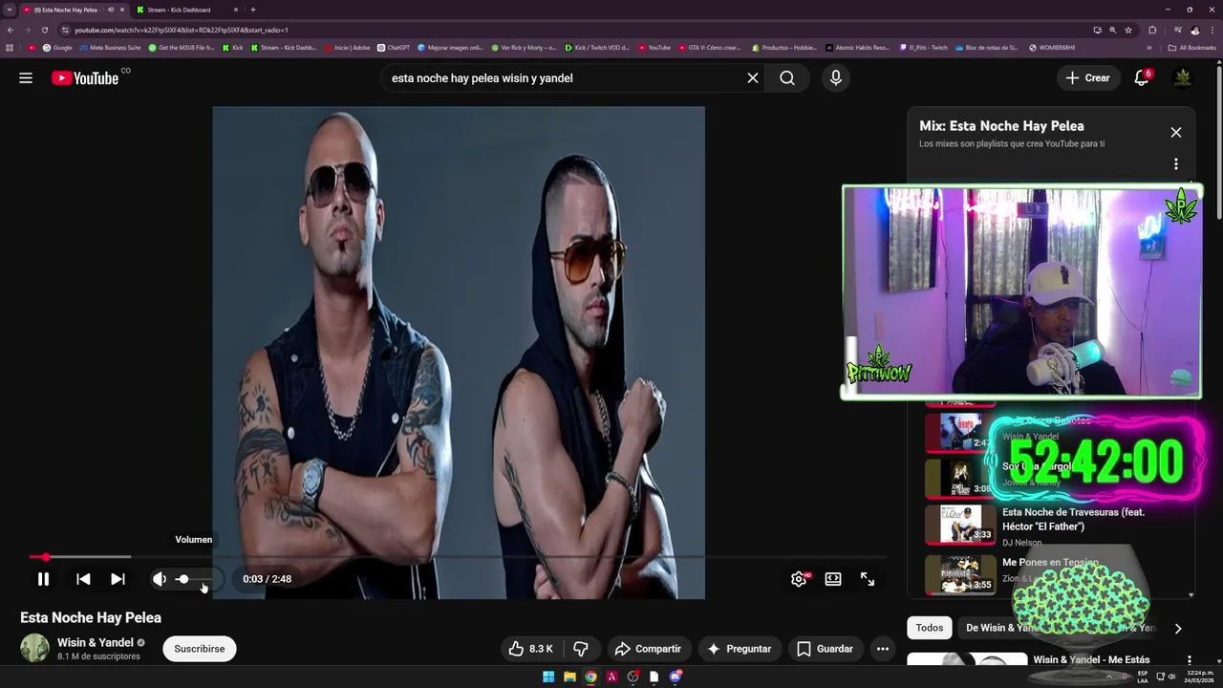1223x688 pixels.
Task: Open the Windows Start menu
Action: pyautogui.click(x=548, y=677)
